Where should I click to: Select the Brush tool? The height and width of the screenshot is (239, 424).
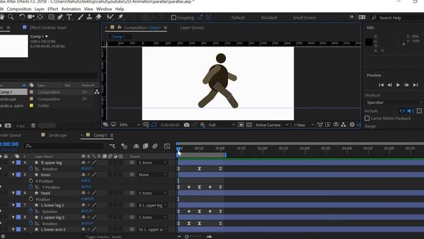[81, 17]
